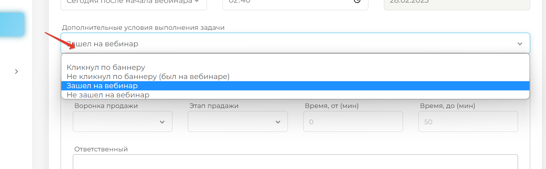Click the 'Время, от (мин)' input field
546x169 pixels.
tap(353, 122)
